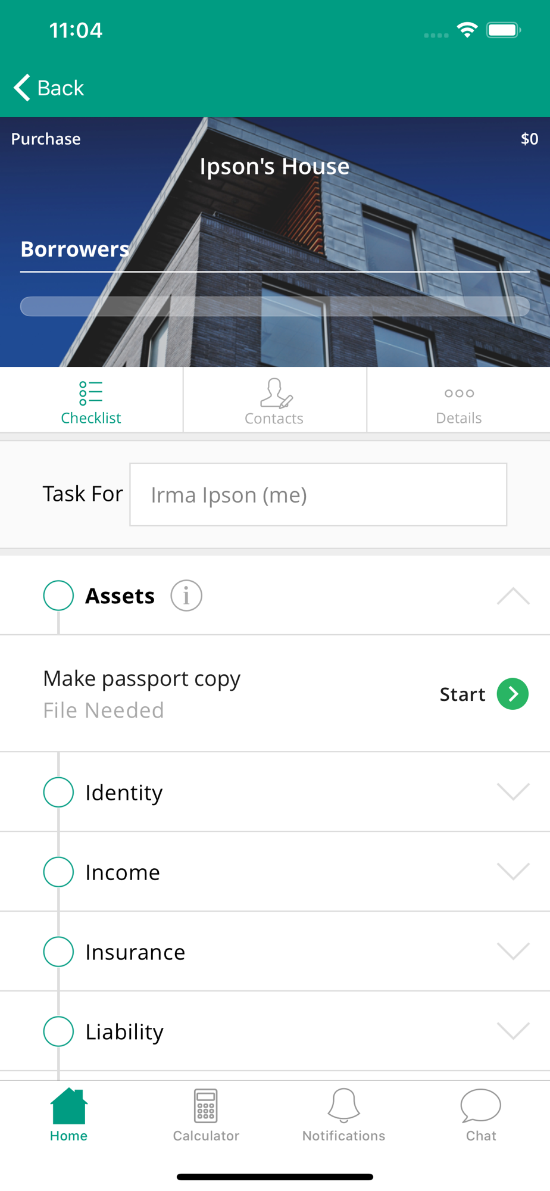Open the Make passport copy task
550x1191 pixels.
(x=275, y=694)
